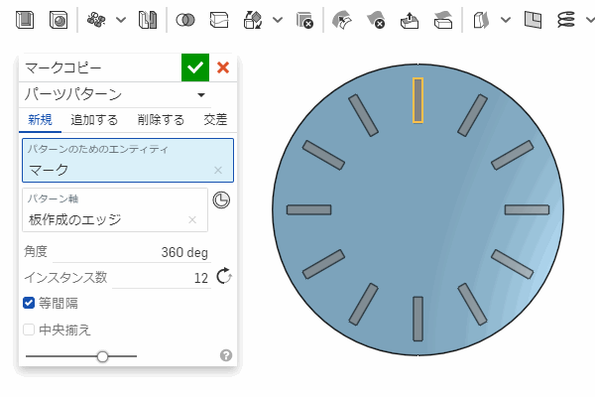
Task: Click the Delete Part tool icon
Action: [303, 19]
